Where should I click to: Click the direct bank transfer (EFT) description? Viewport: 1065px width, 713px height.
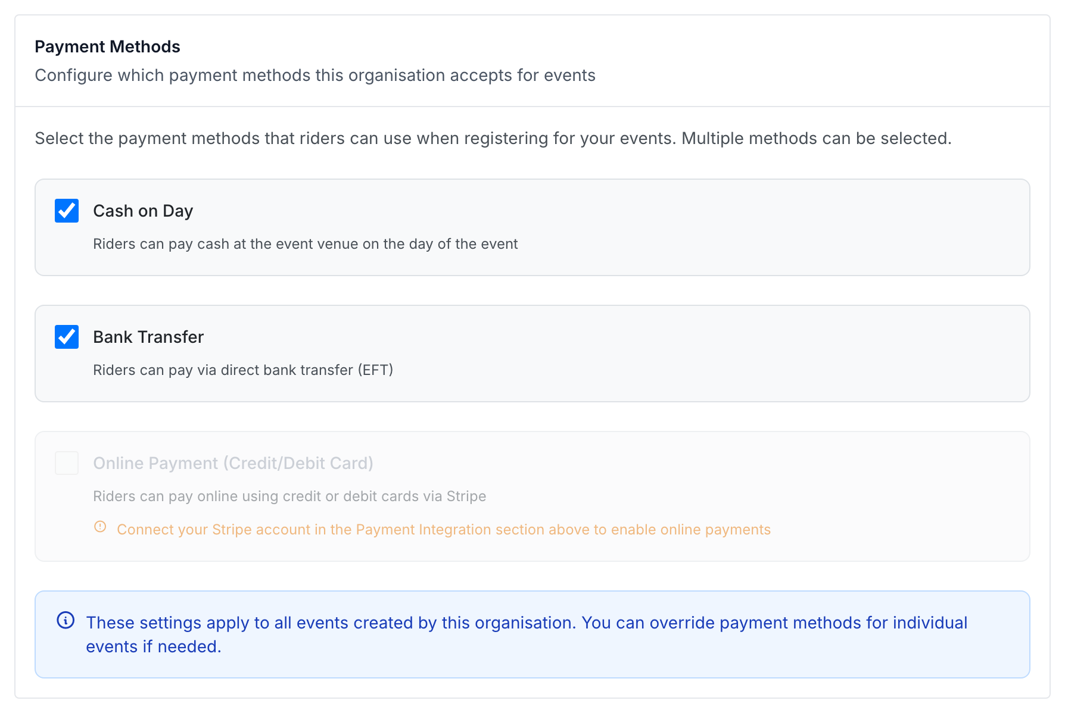tap(243, 370)
